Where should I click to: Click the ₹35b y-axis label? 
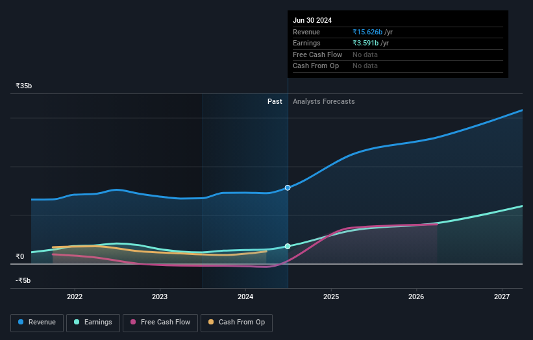tap(24, 86)
